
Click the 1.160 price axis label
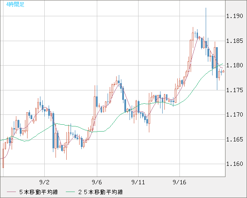(235, 164)
